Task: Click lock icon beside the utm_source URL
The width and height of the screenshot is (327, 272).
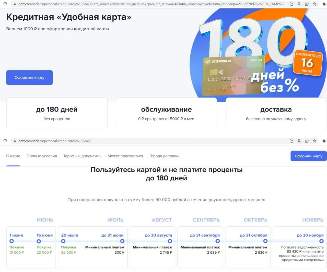Action: 15,4
